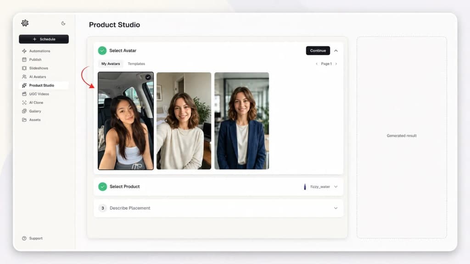Click the Schedule button
470x264 pixels.
point(44,39)
